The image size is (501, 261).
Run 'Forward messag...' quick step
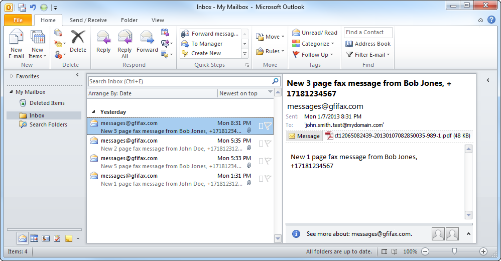210,34
